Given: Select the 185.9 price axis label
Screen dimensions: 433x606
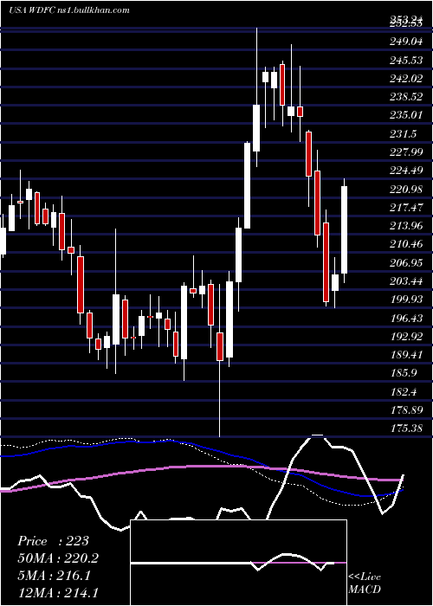Looking at the screenshot, I should 404,373.
